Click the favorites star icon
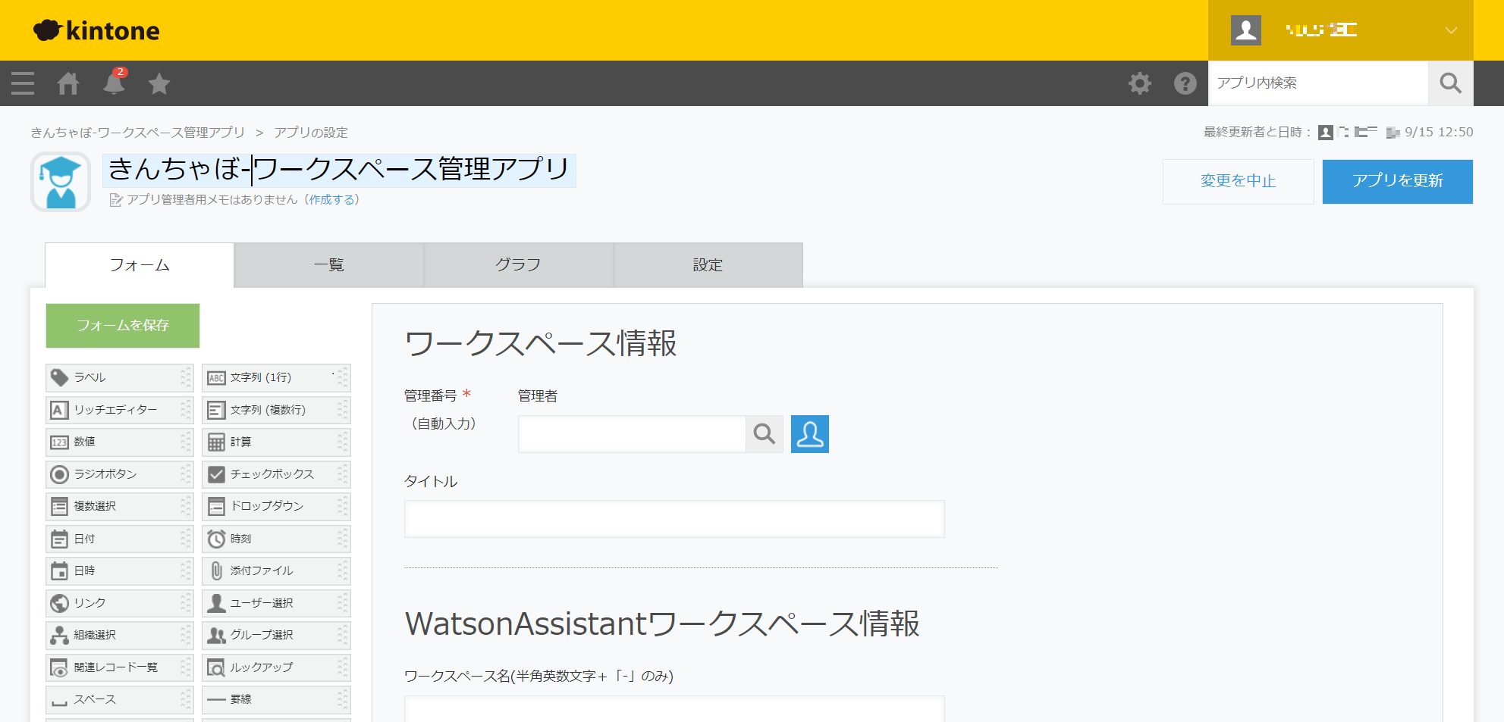Image resolution: width=1504 pixels, height=722 pixels. (x=159, y=83)
